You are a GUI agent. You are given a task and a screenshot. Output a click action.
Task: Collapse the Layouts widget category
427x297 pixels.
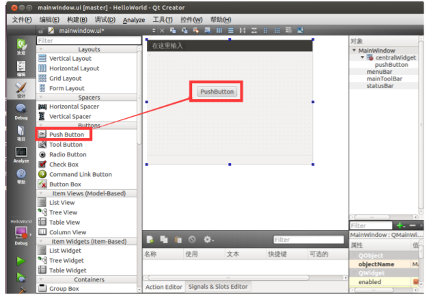(x=41, y=49)
